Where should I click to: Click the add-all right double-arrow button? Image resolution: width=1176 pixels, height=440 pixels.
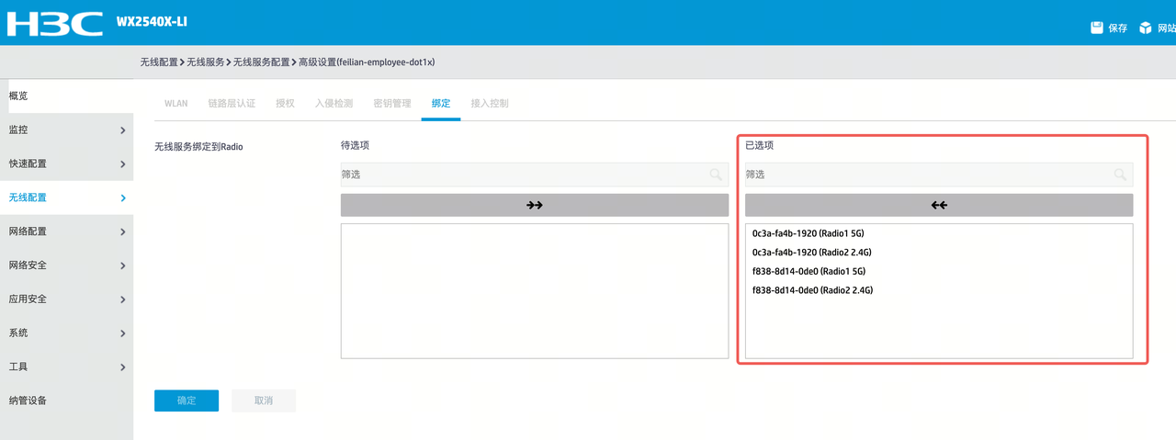click(535, 205)
